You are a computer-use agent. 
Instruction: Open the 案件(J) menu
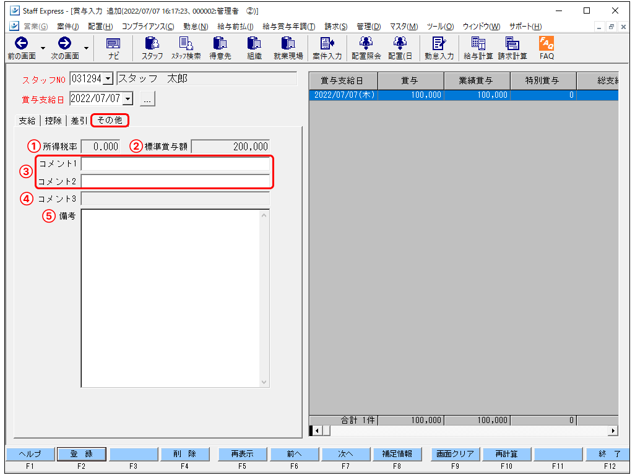[67, 27]
